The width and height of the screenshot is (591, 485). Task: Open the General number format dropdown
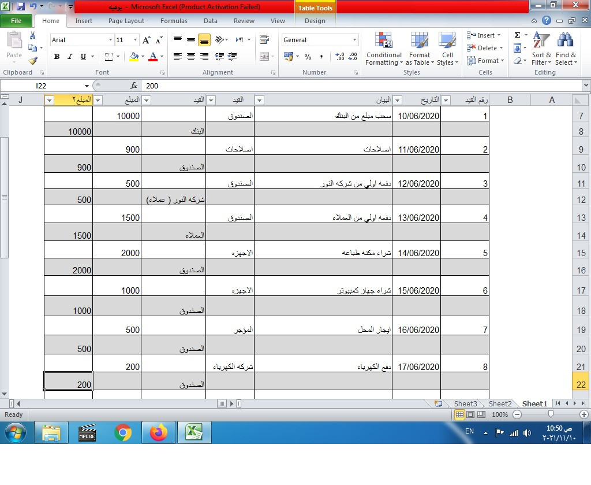click(x=355, y=40)
